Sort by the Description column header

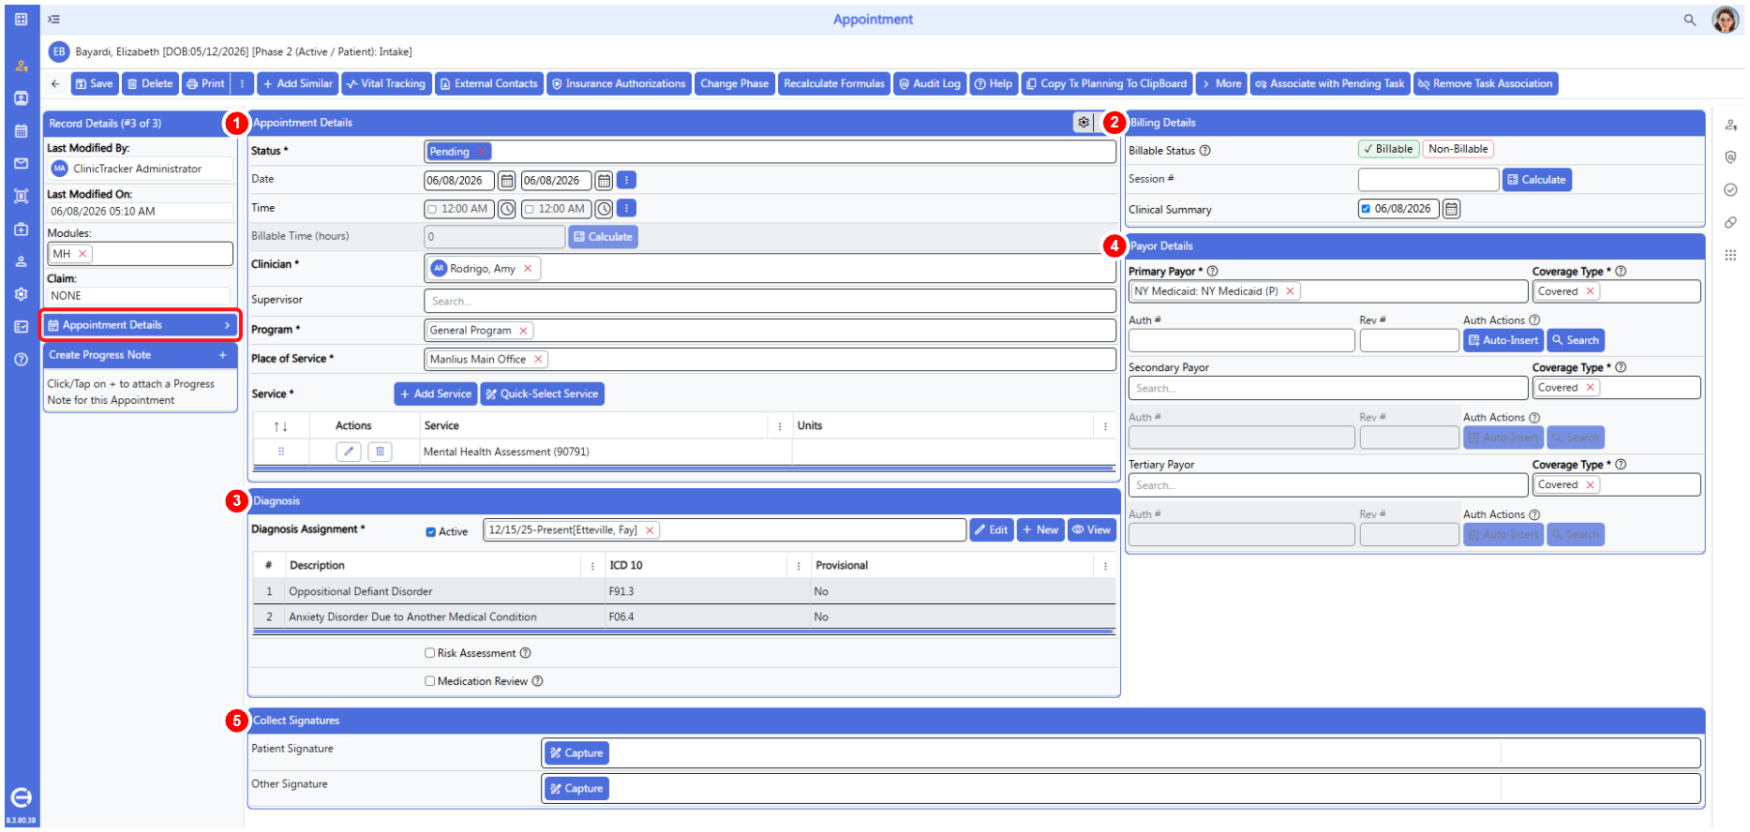[317, 566]
